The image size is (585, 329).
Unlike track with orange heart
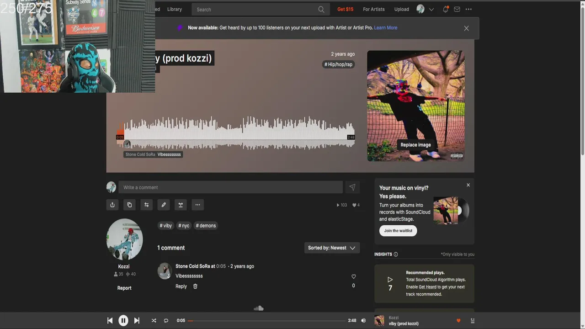pos(458,321)
